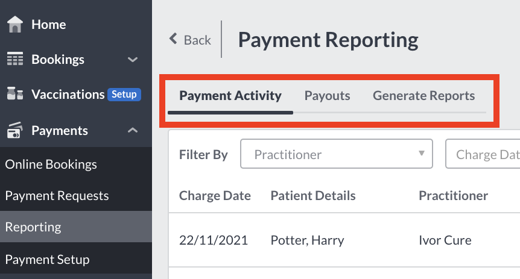Image resolution: width=520 pixels, height=279 pixels.
Task: Click the Back chevron arrow icon
Action: pyautogui.click(x=173, y=39)
